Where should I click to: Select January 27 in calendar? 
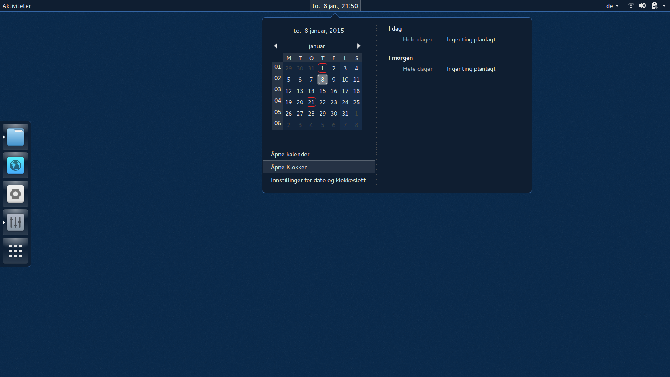coord(300,114)
